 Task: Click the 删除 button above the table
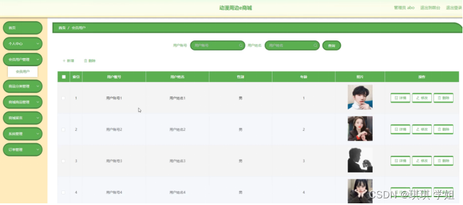pyautogui.click(x=90, y=61)
